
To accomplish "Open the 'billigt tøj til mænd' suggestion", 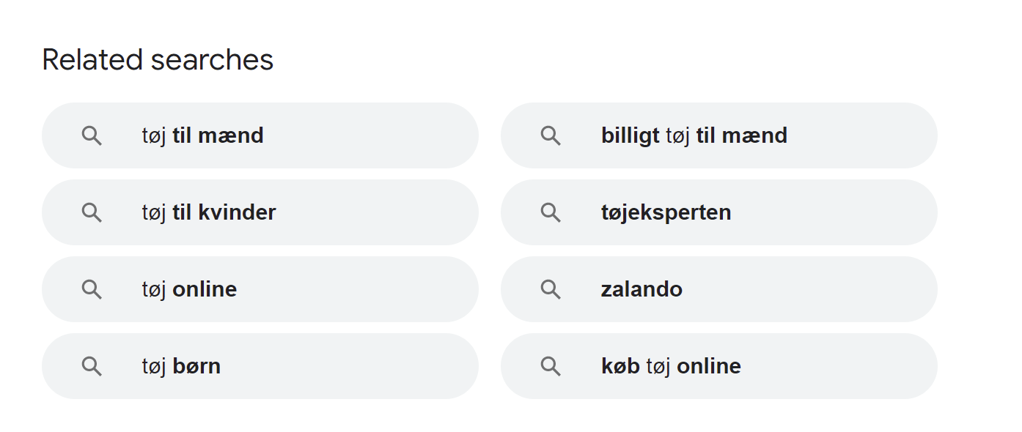I will pos(694,135).
